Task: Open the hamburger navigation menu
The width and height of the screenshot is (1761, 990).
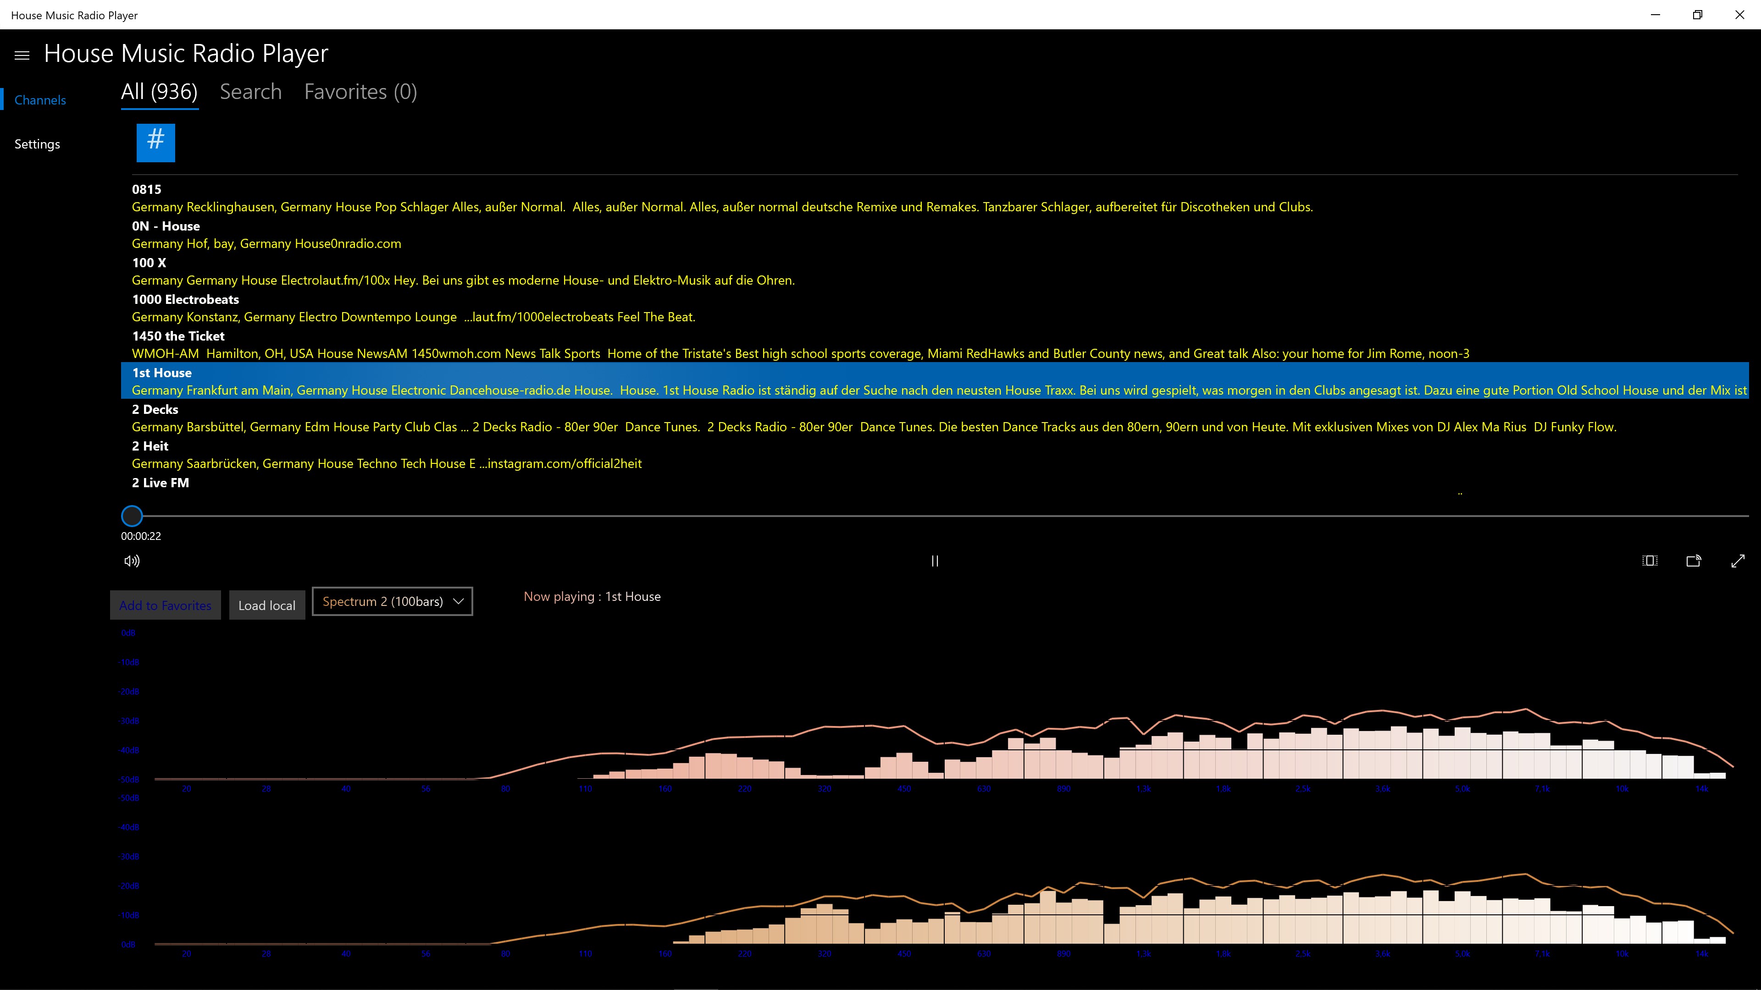Action: [x=22, y=55]
